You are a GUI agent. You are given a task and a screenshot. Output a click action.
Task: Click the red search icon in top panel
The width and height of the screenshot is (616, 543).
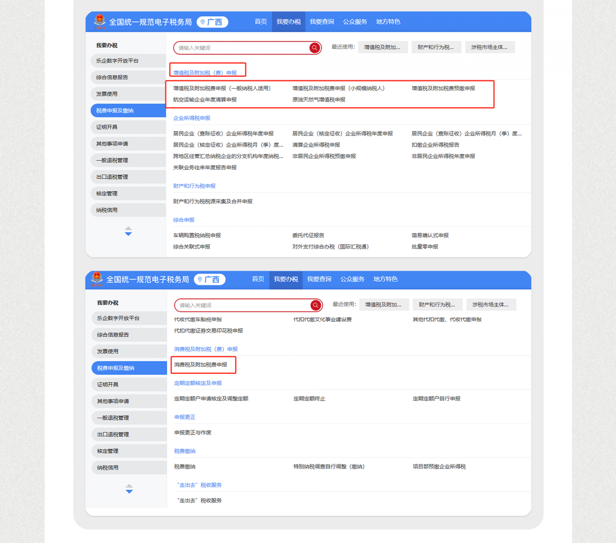[314, 48]
